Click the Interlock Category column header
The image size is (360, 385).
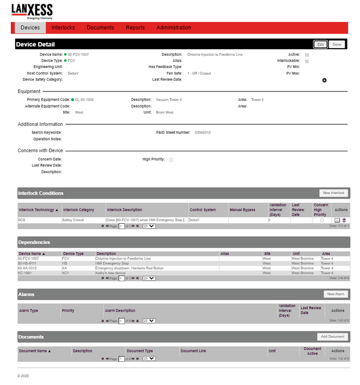(78, 210)
